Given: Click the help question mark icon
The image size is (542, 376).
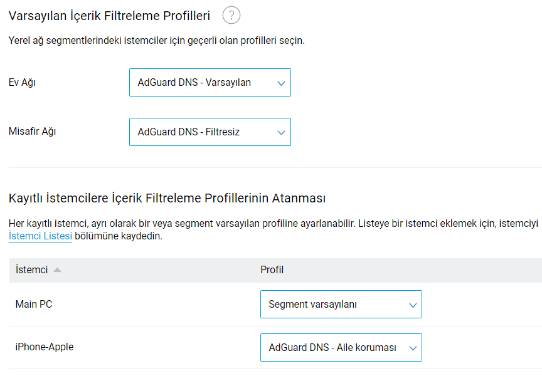Looking at the screenshot, I should click(x=231, y=16).
